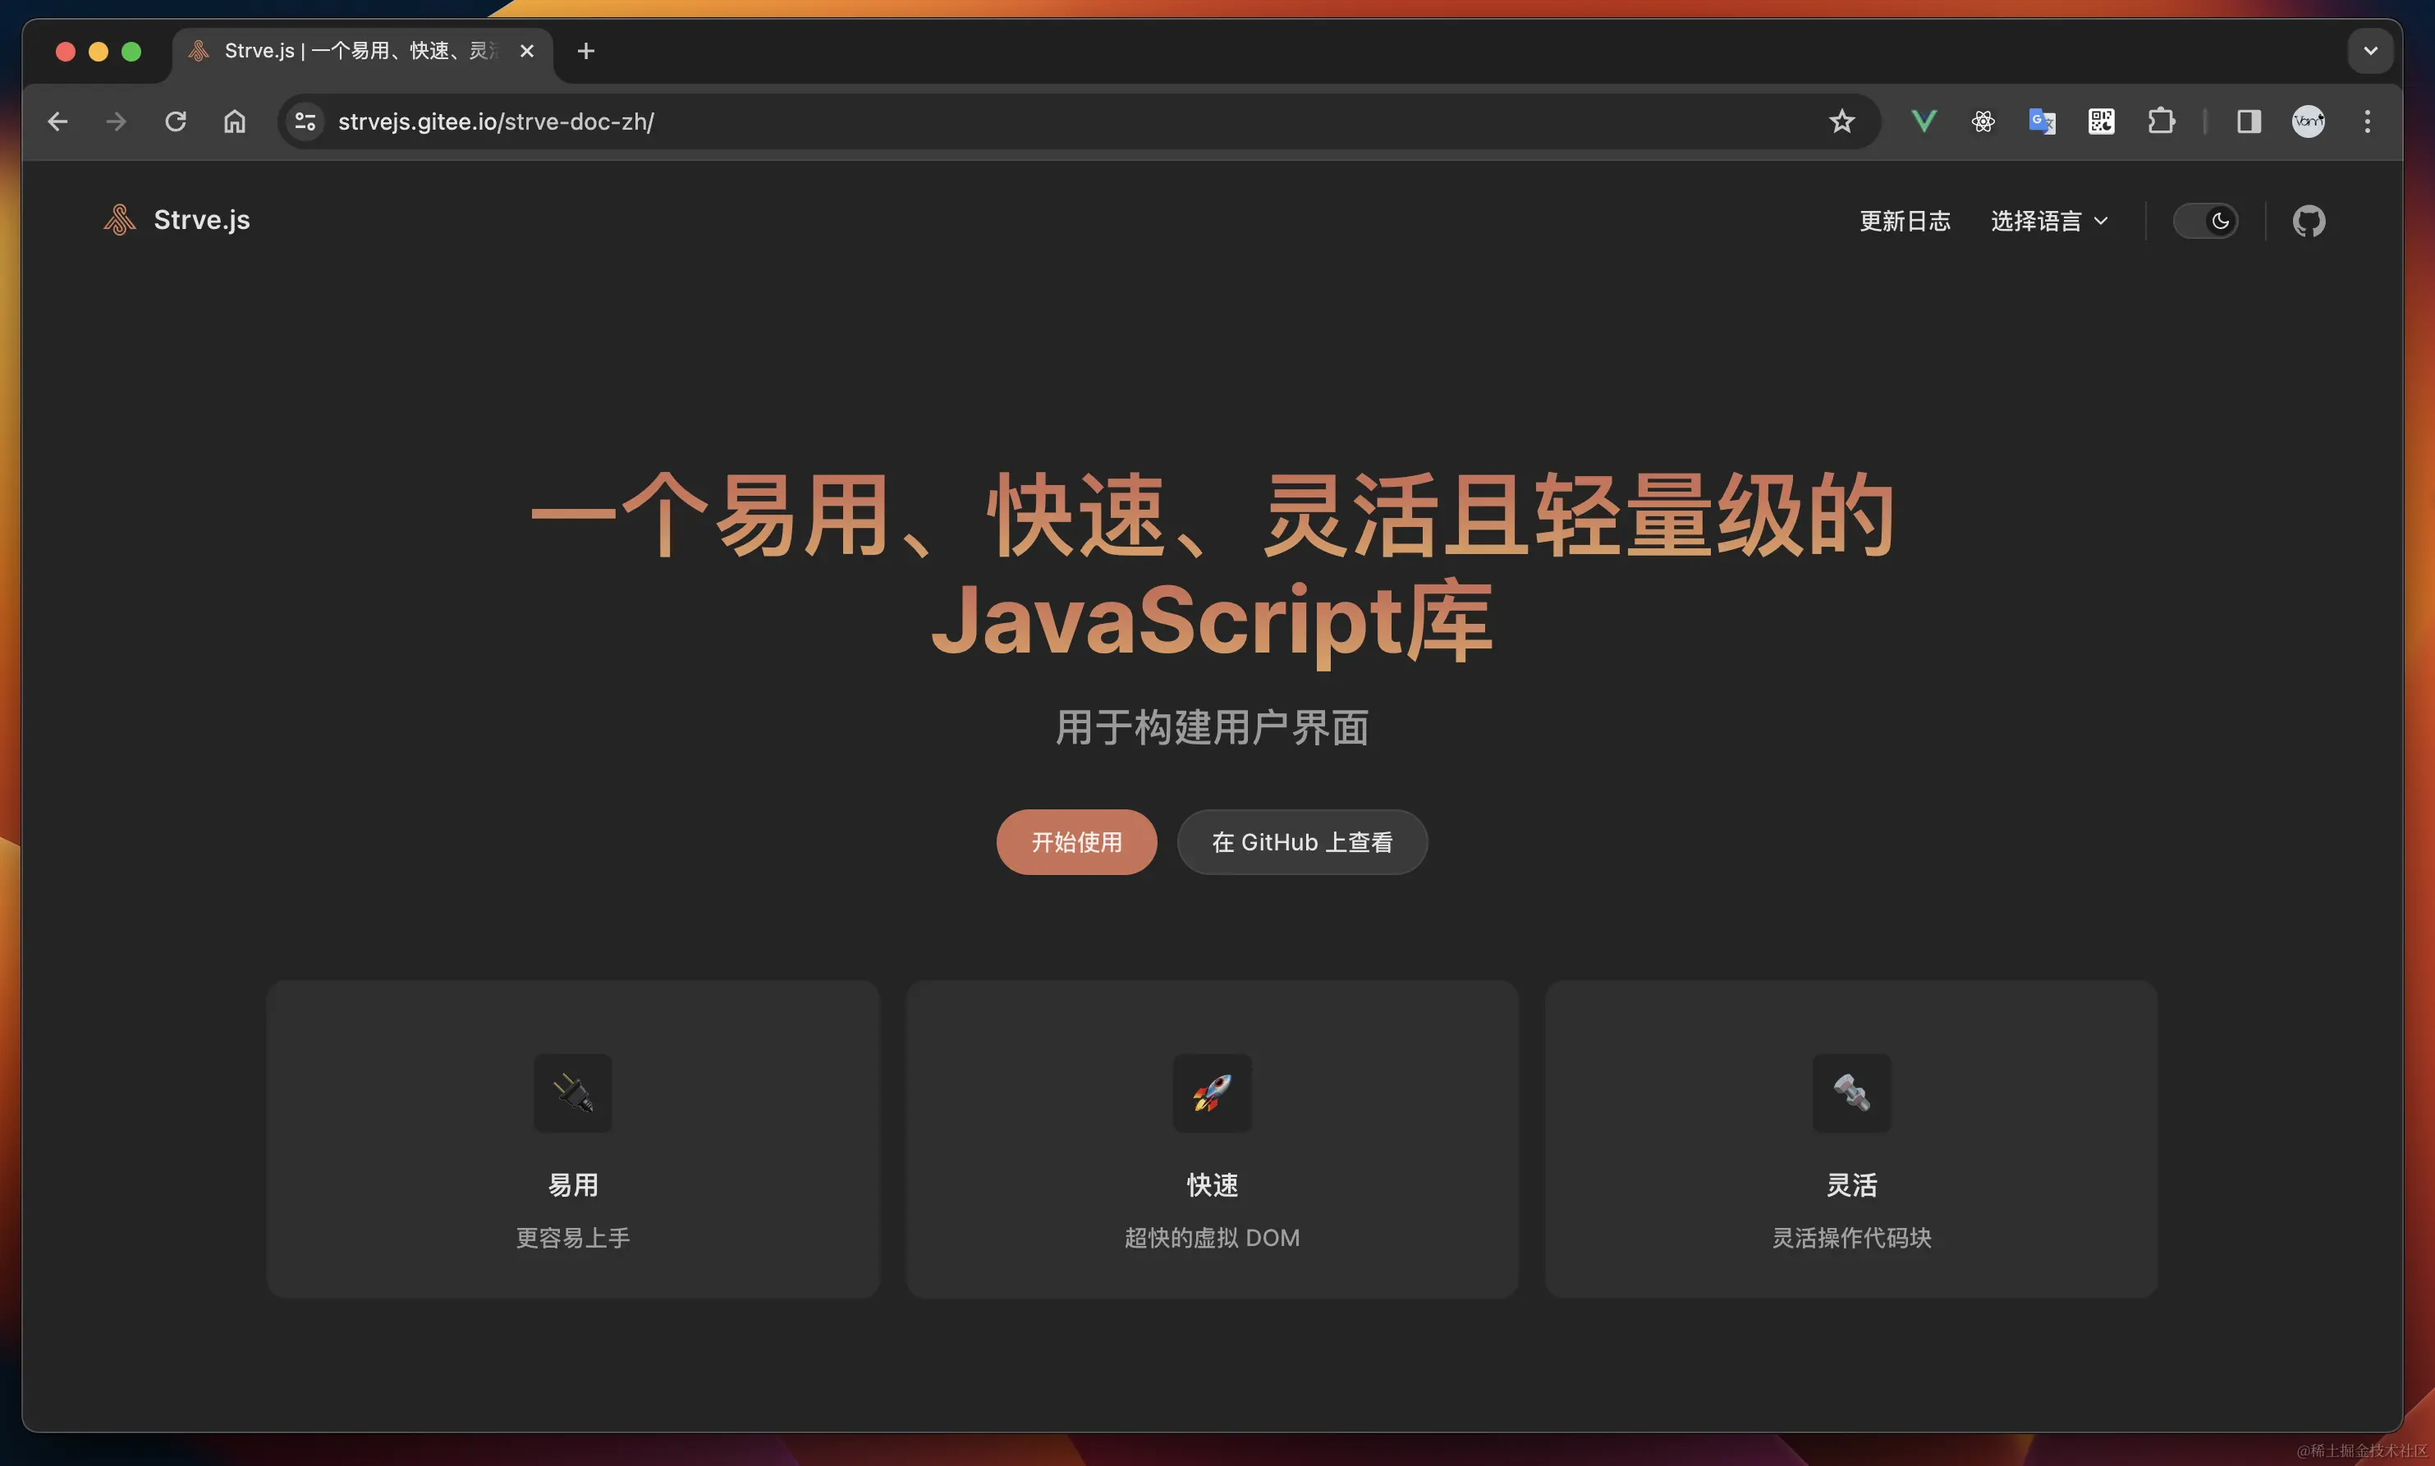The height and width of the screenshot is (1466, 2435).
Task: Click the QR code extension icon
Action: point(2101,121)
